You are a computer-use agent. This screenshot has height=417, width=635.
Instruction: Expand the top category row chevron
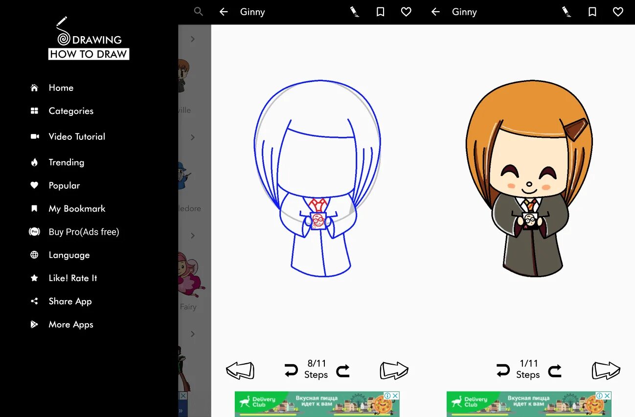[193, 39]
